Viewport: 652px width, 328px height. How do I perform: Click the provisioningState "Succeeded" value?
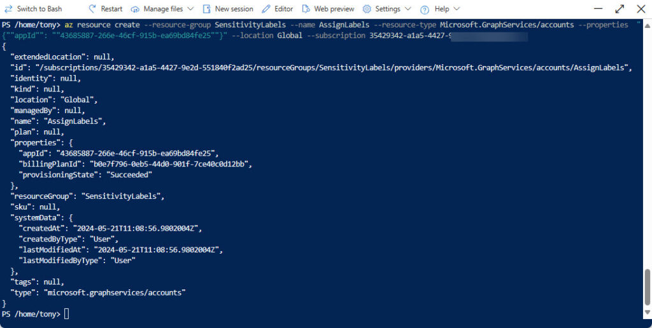pos(129,175)
